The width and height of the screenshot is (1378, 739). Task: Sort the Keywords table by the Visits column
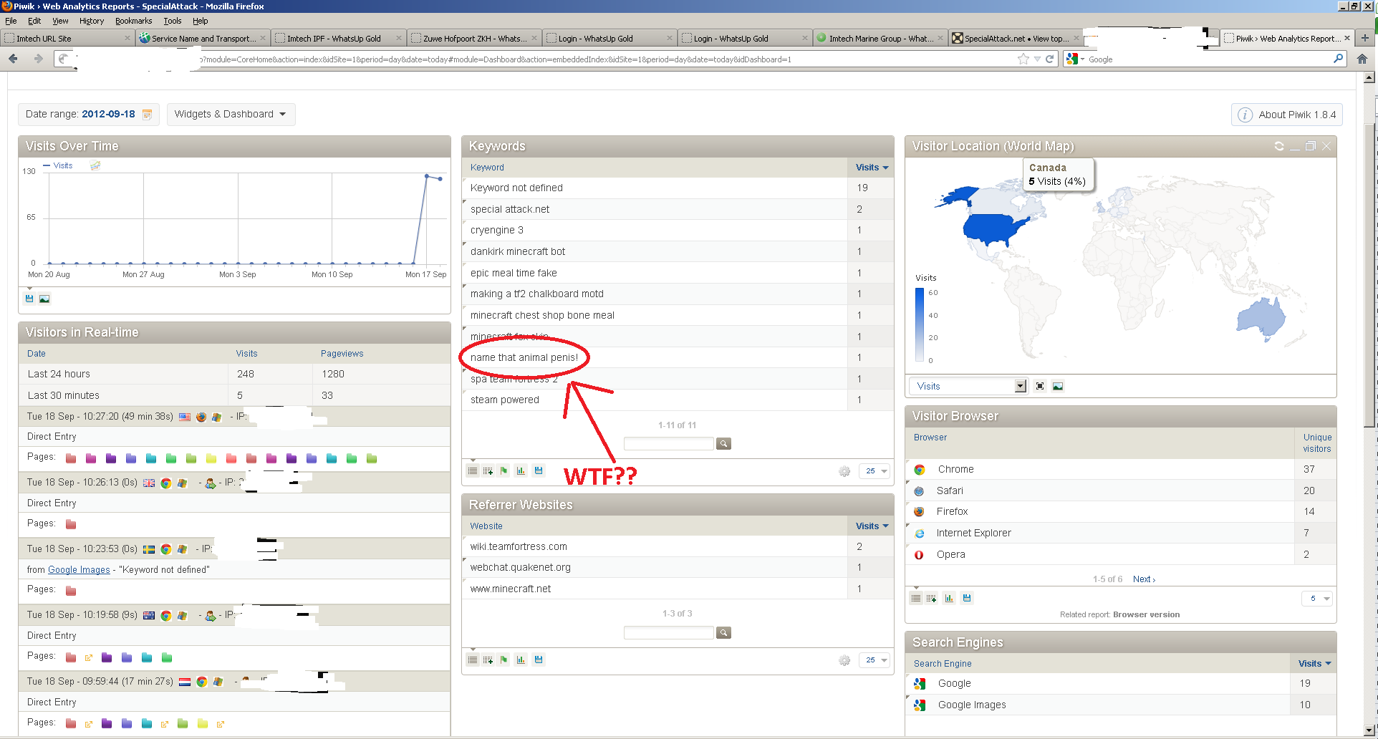tap(872, 168)
